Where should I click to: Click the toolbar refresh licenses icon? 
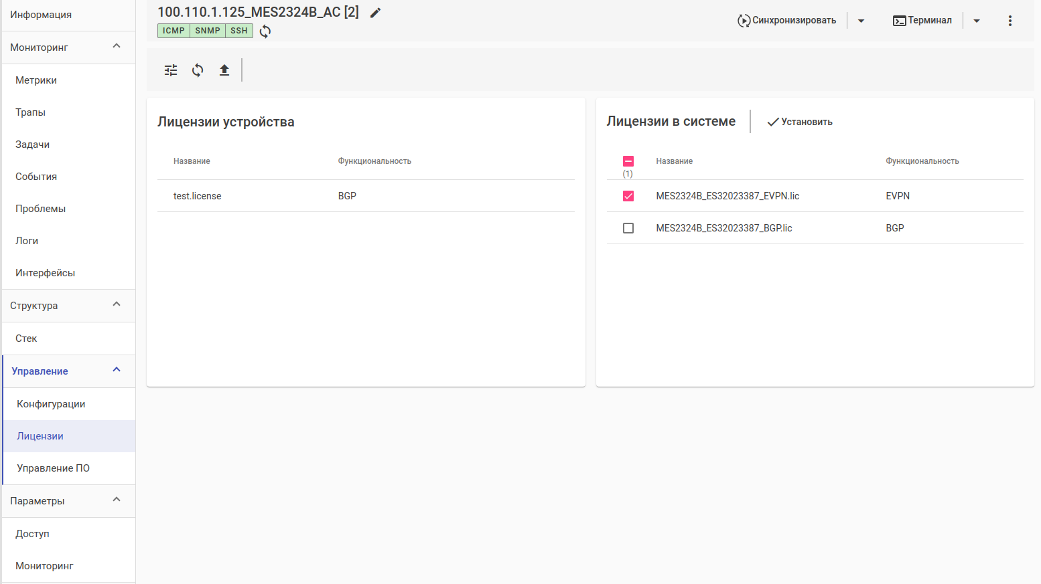click(198, 70)
